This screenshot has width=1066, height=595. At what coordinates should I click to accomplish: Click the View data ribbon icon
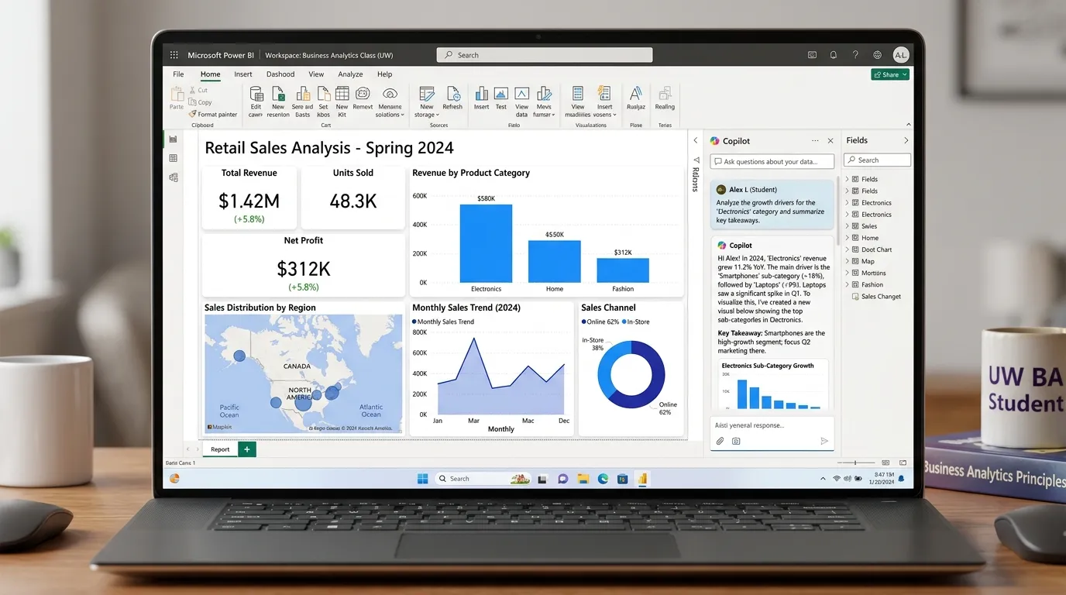(x=522, y=94)
